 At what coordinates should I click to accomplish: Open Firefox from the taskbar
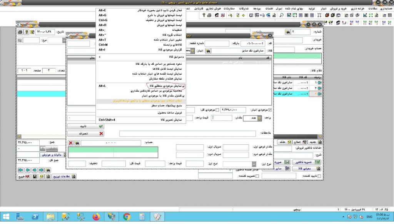tap(96, 217)
